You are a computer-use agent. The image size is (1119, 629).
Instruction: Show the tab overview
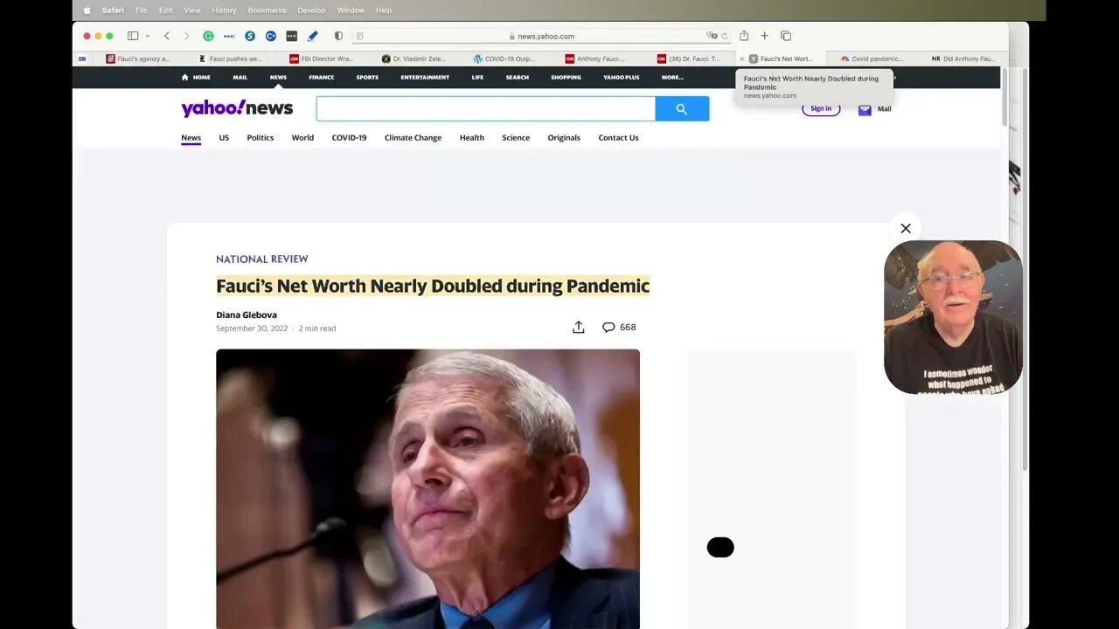point(786,36)
